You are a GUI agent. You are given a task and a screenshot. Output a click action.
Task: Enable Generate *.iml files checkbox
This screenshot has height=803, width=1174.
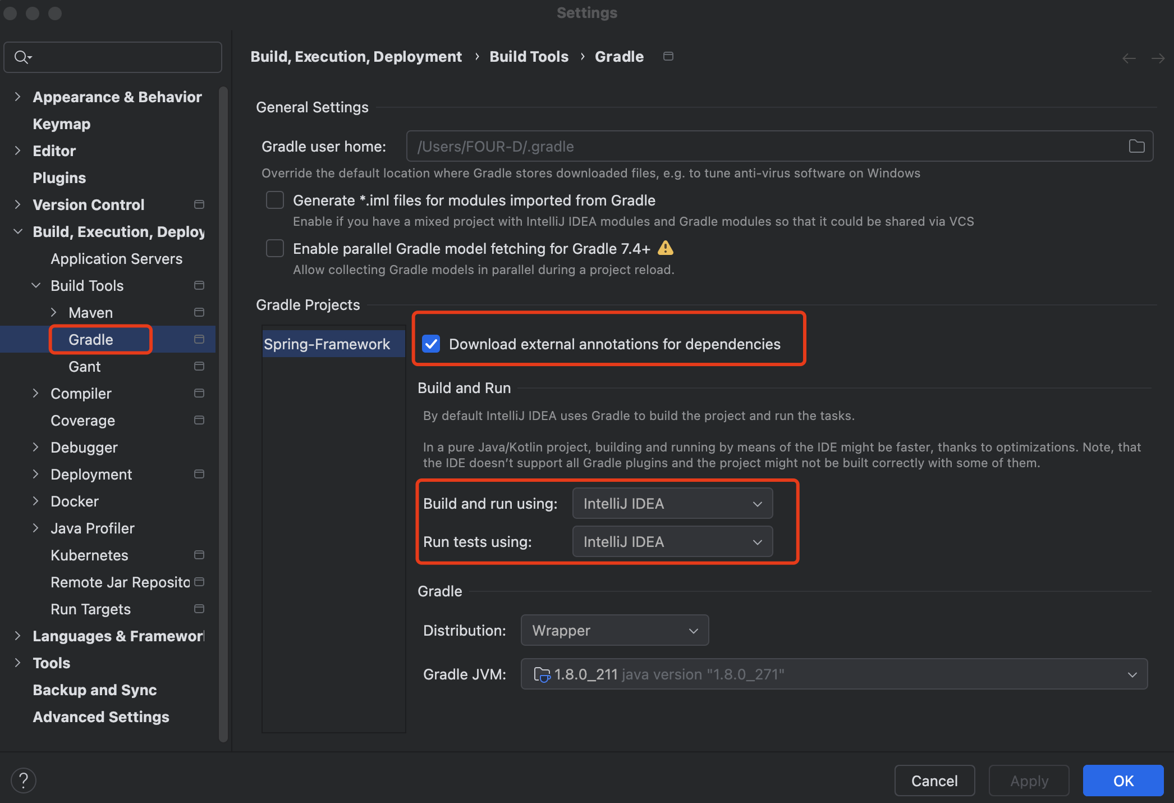tap(274, 200)
